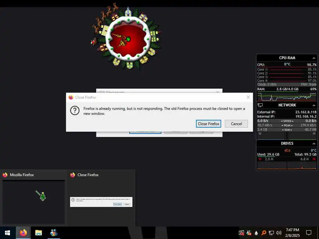This screenshot has height=239, width=319.
Task: Collapse the NETWORK gadget panel
Action: pos(314,105)
